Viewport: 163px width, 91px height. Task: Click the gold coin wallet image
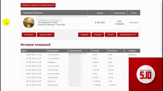point(29,22)
